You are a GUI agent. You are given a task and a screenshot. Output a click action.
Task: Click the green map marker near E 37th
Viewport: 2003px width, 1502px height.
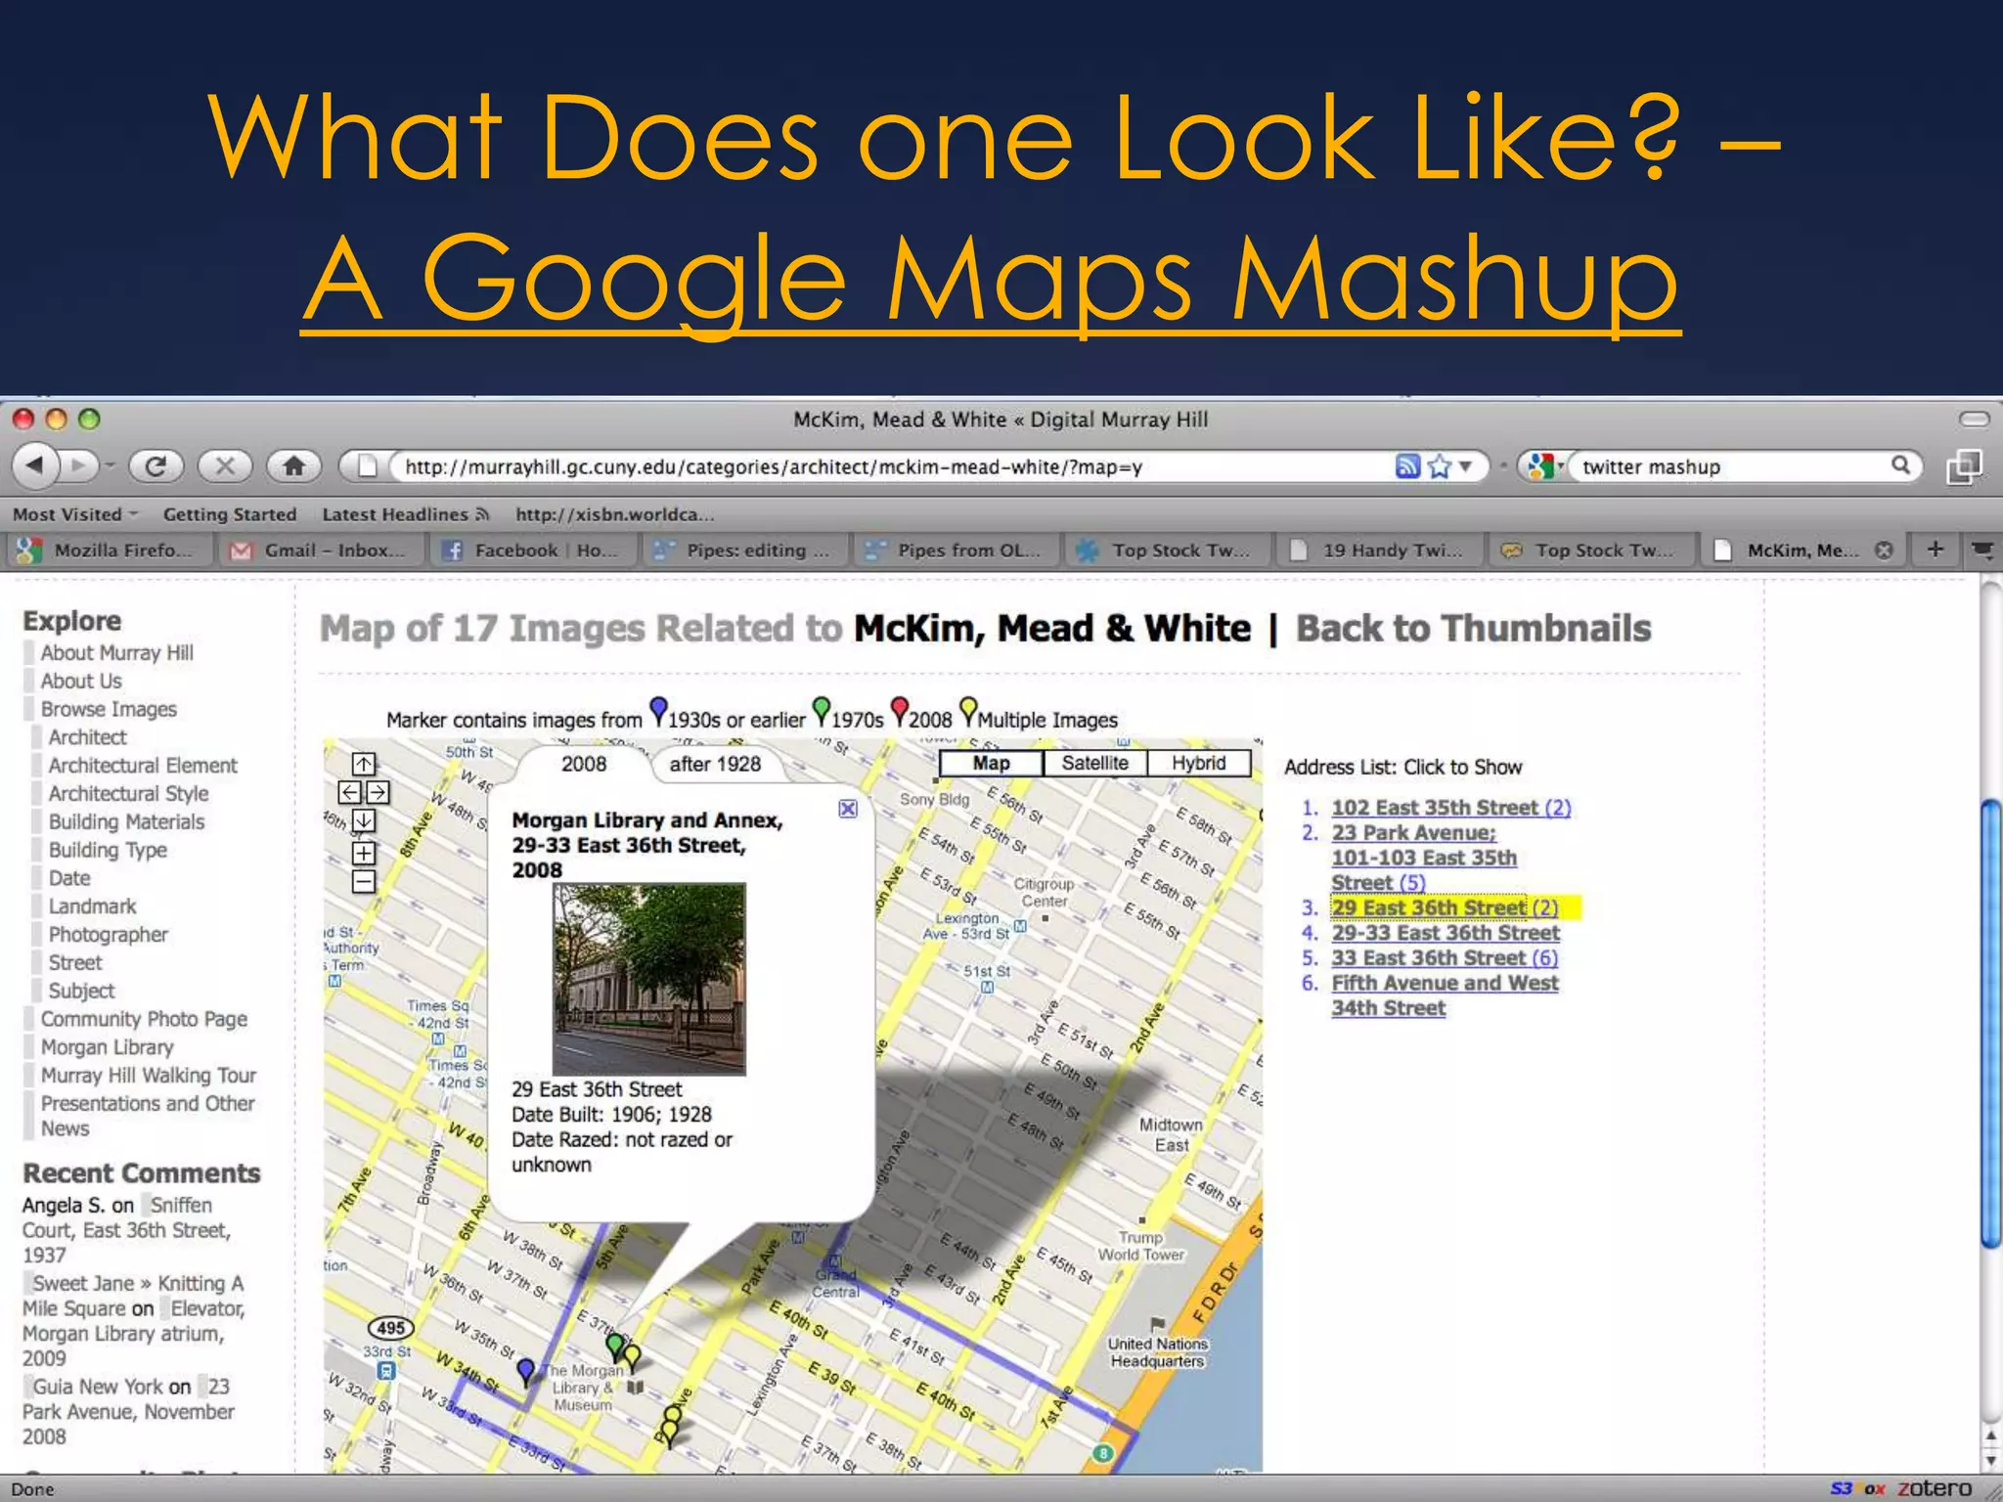tap(615, 1346)
